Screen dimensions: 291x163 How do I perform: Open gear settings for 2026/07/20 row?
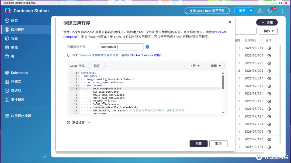point(269,132)
